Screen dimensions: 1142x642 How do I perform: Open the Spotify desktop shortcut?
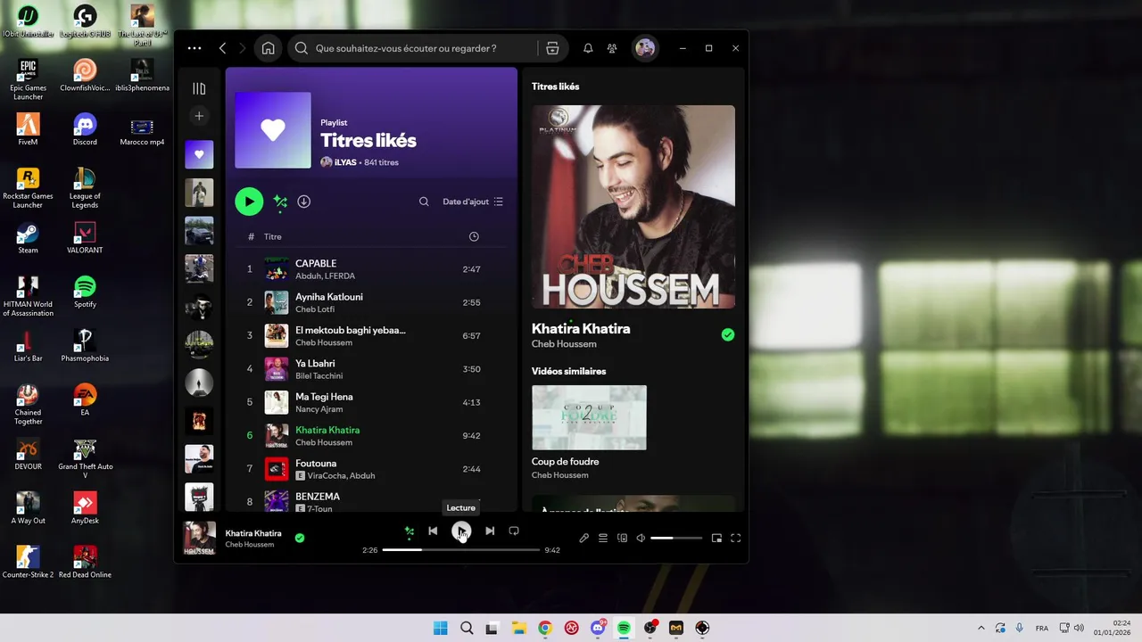point(85,292)
